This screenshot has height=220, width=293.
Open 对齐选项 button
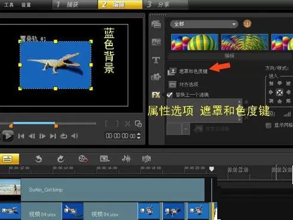pyautogui.click(x=183, y=84)
